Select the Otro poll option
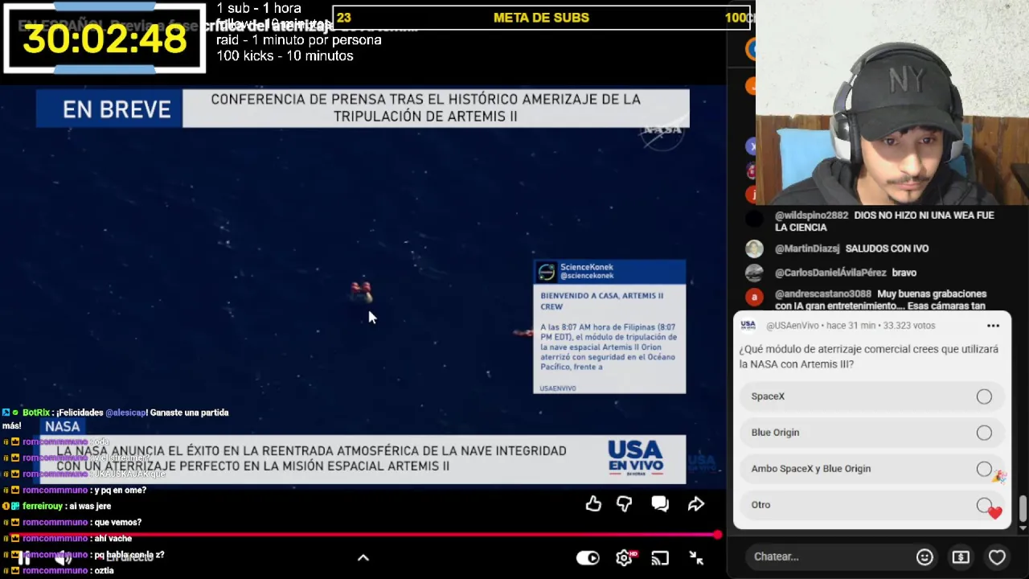Image resolution: width=1029 pixels, height=579 pixels. click(871, 505)
